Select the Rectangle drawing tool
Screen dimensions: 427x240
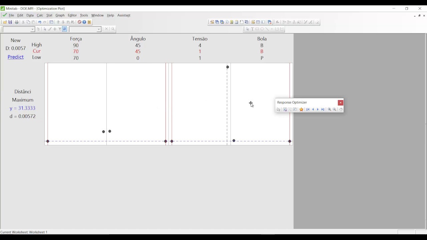point(257,29)
